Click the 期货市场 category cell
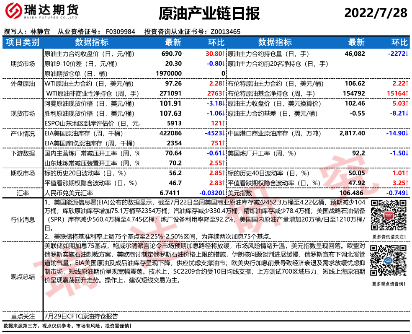 coord(23,64)
